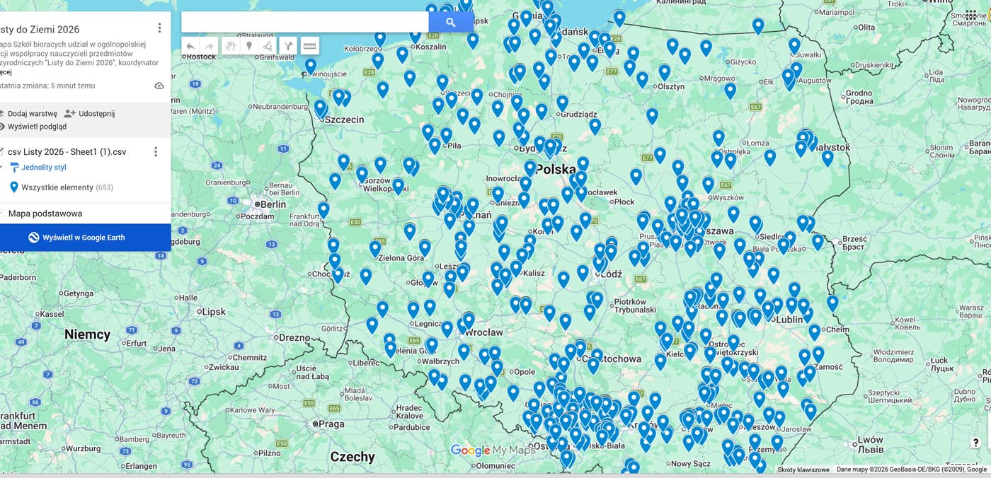The image size is (991, 478).
Task: Open map options three-dot menu
Action: point(159,28)
